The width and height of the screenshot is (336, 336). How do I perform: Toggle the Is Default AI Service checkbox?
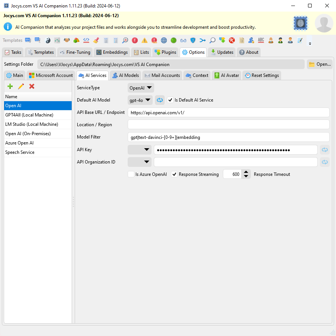pos(170,100)
